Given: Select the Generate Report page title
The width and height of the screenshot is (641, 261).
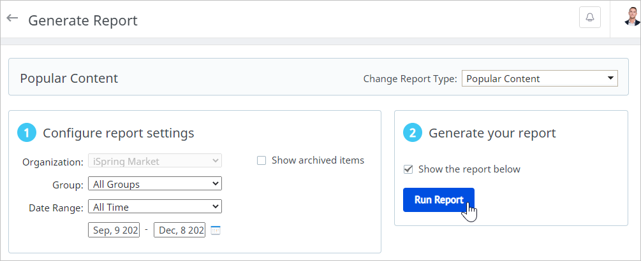Looking at the screenshot, I should tap(83, 20).
